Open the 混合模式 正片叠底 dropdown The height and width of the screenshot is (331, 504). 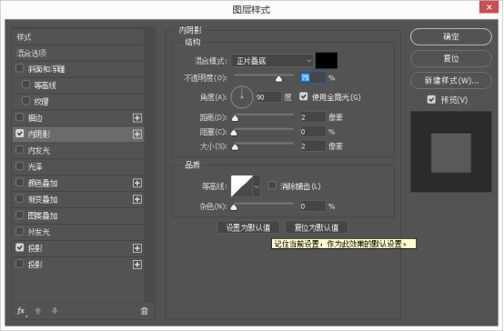[272, 61]
